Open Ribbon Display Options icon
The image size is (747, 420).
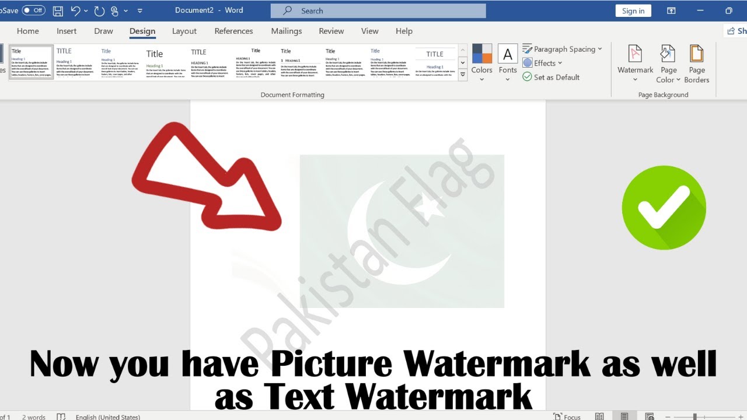pyautogui.click(x=672, y=10)
